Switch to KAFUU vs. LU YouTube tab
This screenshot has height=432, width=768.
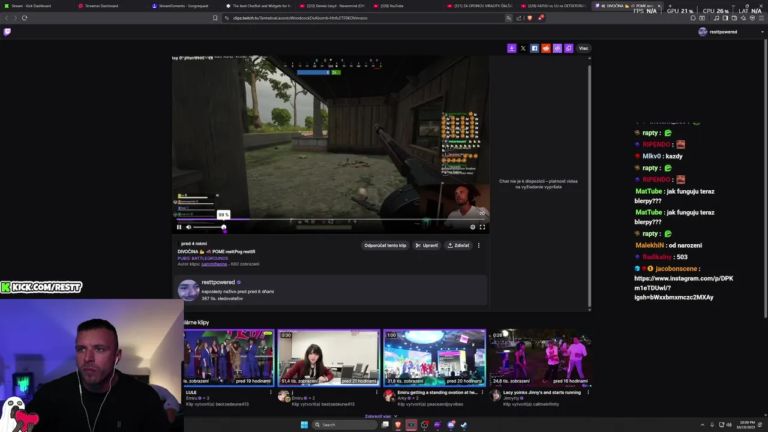[x=553, y=5]
